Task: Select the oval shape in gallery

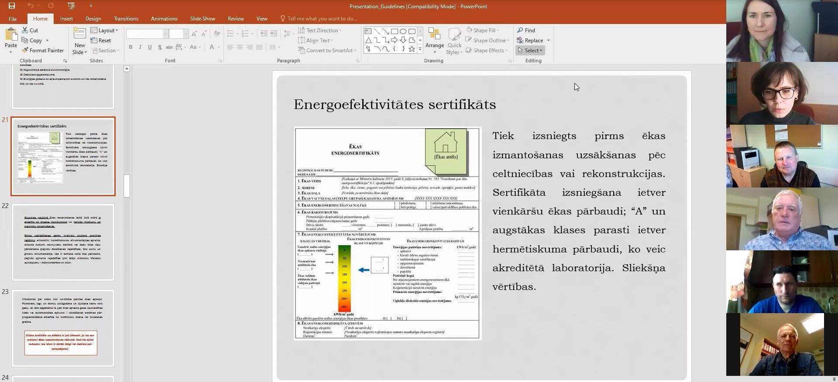Action: pos(403,31)
